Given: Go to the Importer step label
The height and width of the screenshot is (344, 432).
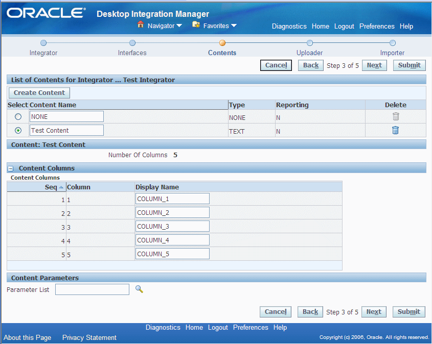Looking at the screenshot, I should [x=392, y=53].
